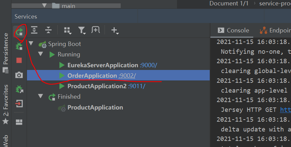The height and width of the screenshot is (147, 291).
Task: Click the layout icon in the Services sidebar
Action: [x=19, y=122]
